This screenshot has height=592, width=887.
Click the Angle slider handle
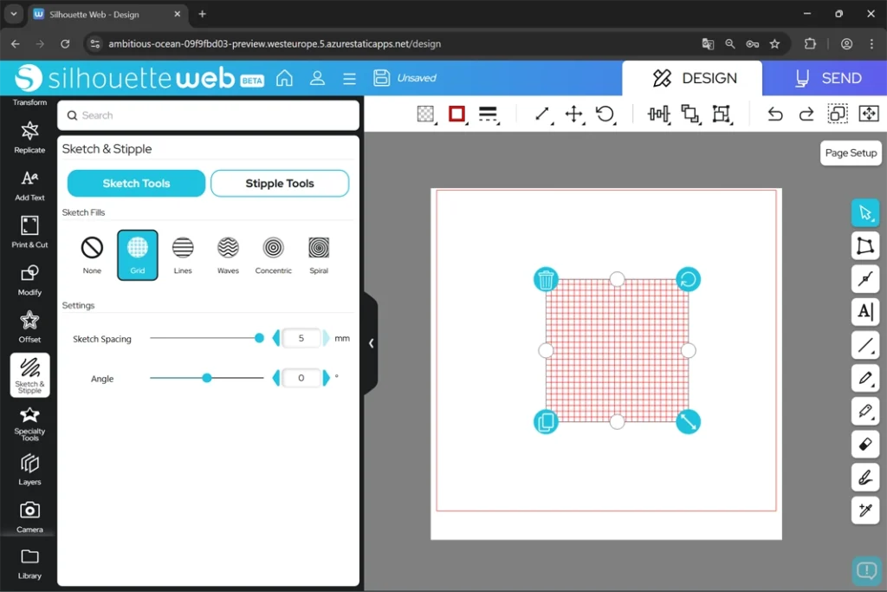pyautogui.click(x=206, y=378)
